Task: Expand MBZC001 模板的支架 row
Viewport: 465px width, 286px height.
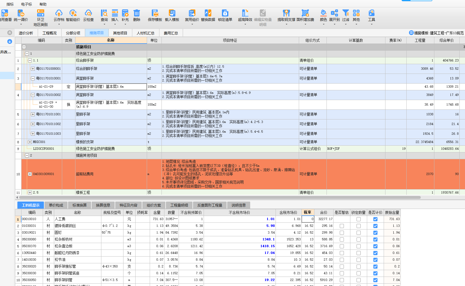Action: [30, 142]
